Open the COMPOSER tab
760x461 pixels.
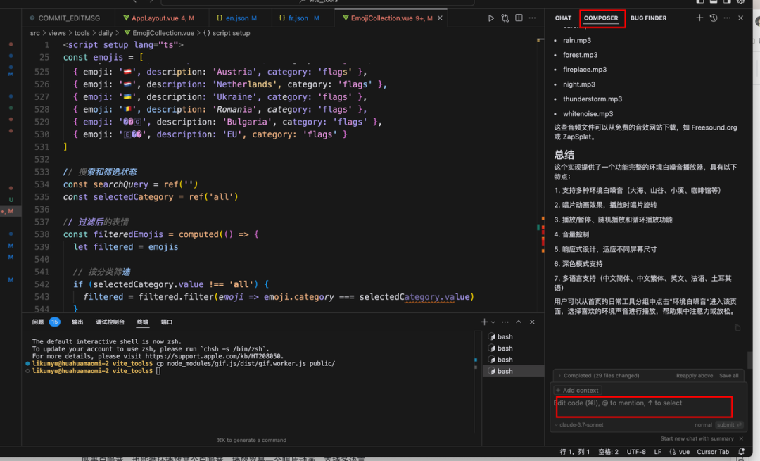point(600,18)
